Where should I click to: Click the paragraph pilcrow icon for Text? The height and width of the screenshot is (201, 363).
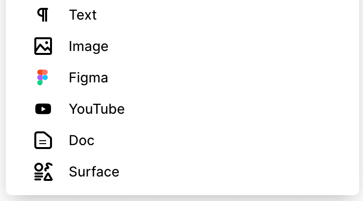point(43,15)
